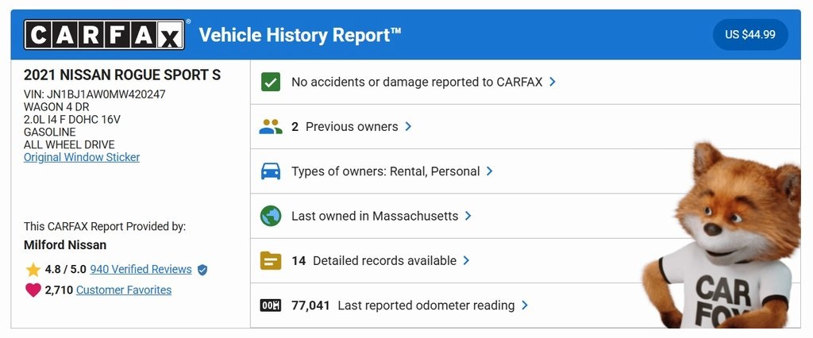813x338 pixels.
Task: Click the blue verified shield badge
Action: coord(202,270)
